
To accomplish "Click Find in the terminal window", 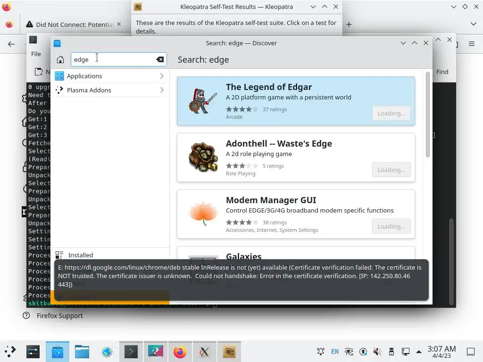I will 442,72.
